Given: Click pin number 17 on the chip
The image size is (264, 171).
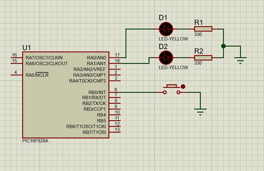Looking at the screenshot, I should point(117,55).
